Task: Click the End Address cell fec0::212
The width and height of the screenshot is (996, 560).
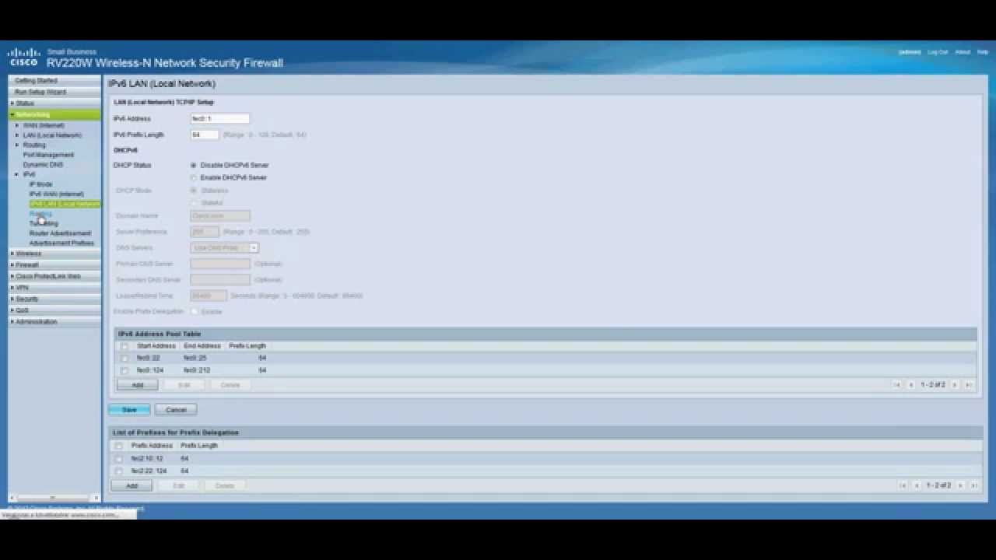Action: pyautogui.click(x=197, y=370)
